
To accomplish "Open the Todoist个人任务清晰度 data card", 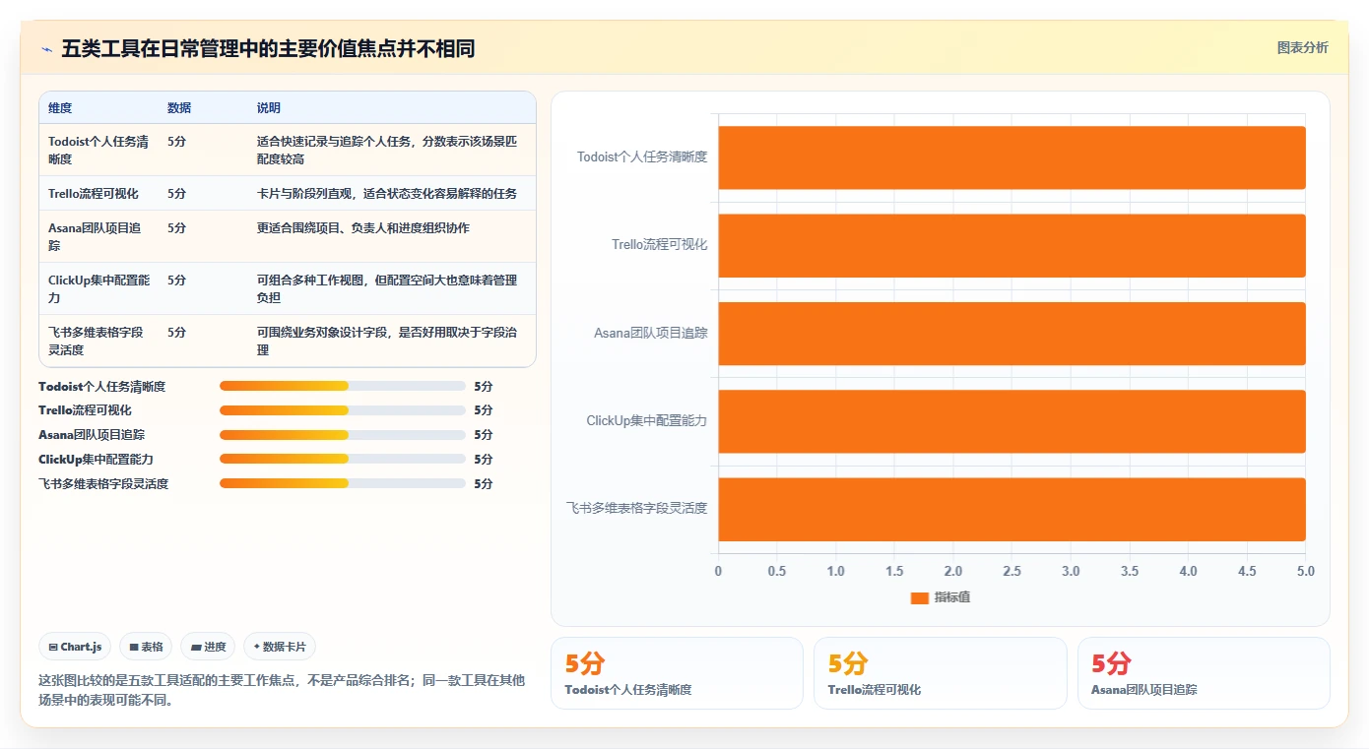I will click(x=677, y=673).
